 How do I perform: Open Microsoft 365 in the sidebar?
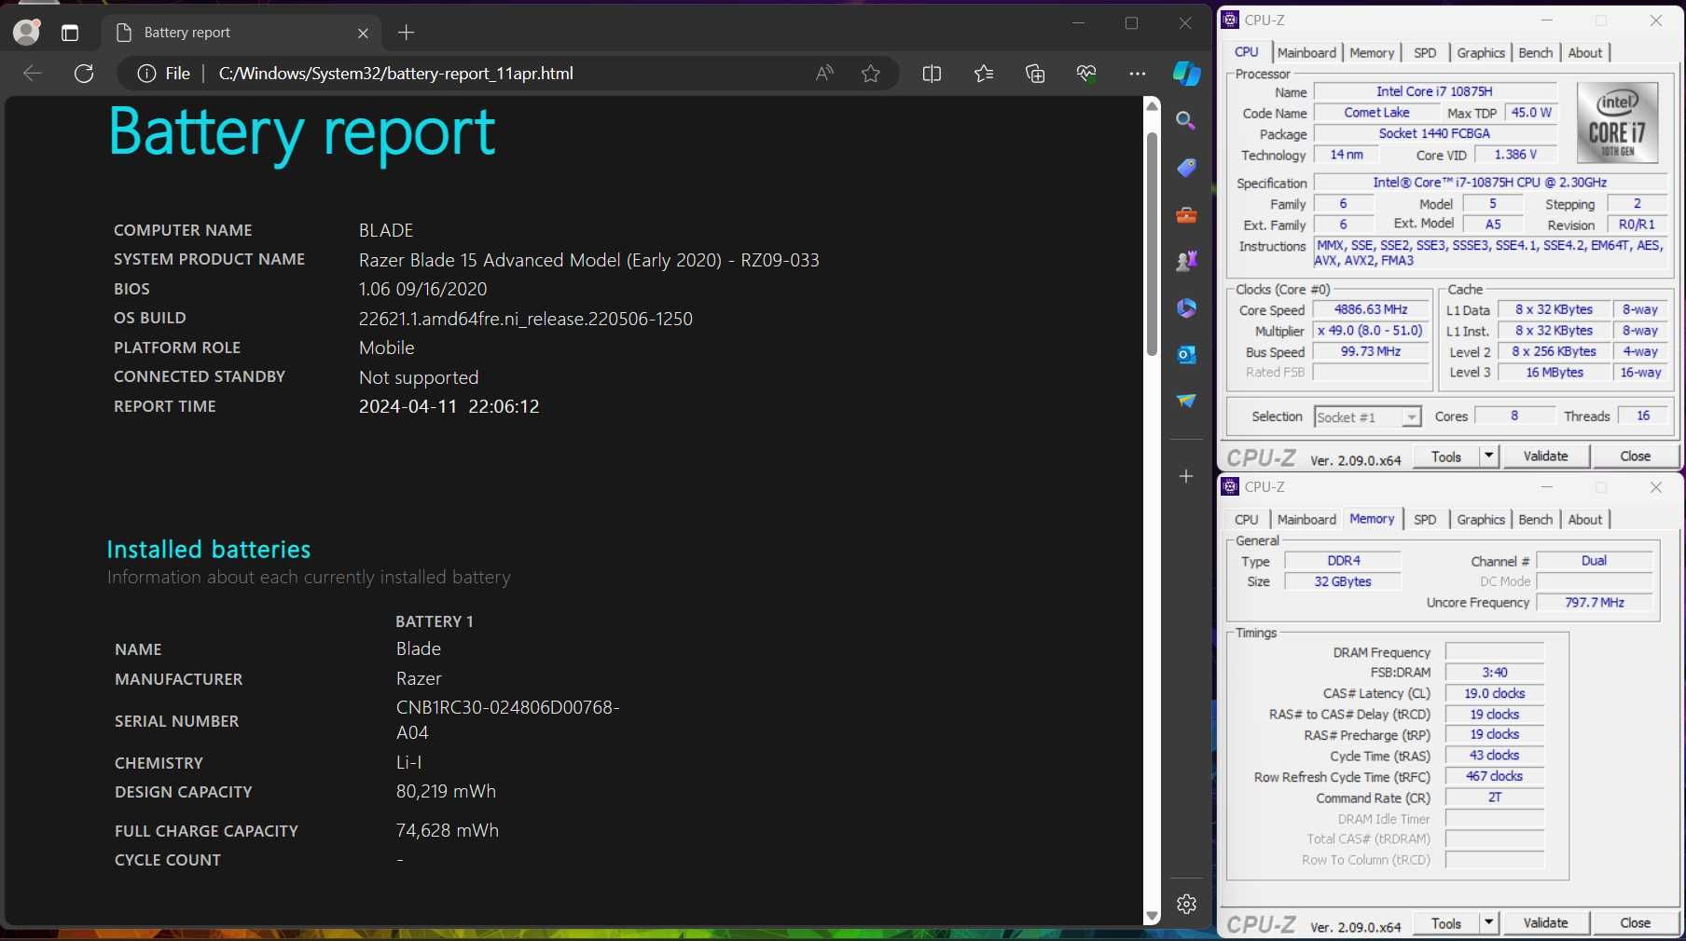click(1186, 307)
